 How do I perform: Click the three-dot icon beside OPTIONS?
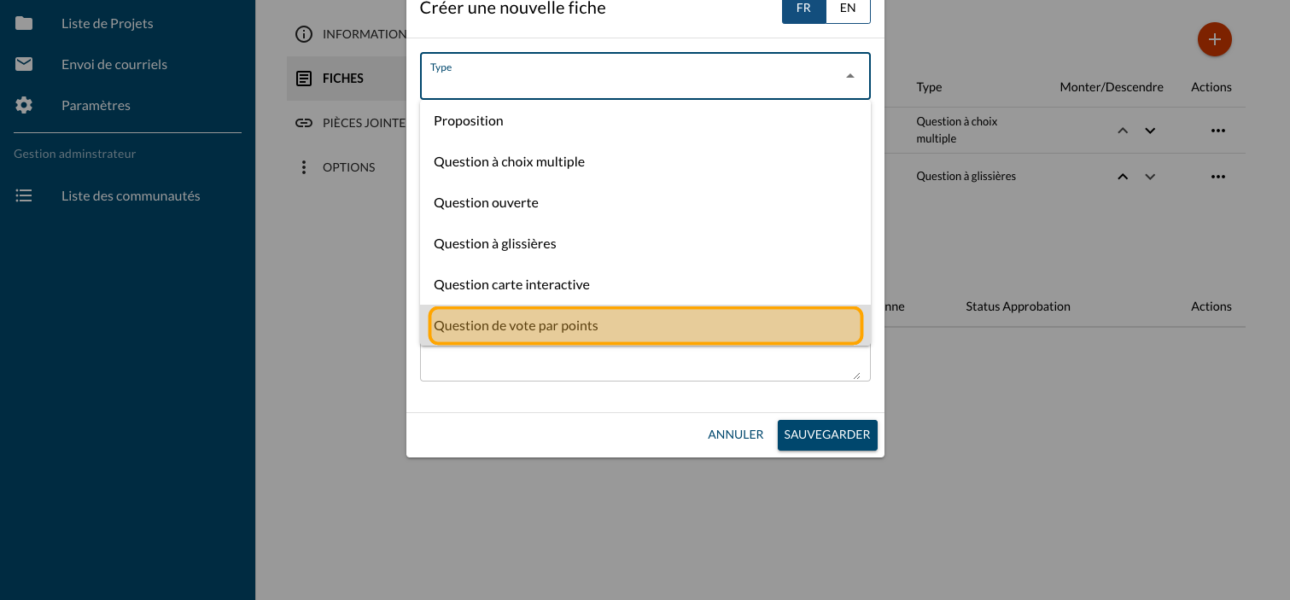(x=304, y=167)
